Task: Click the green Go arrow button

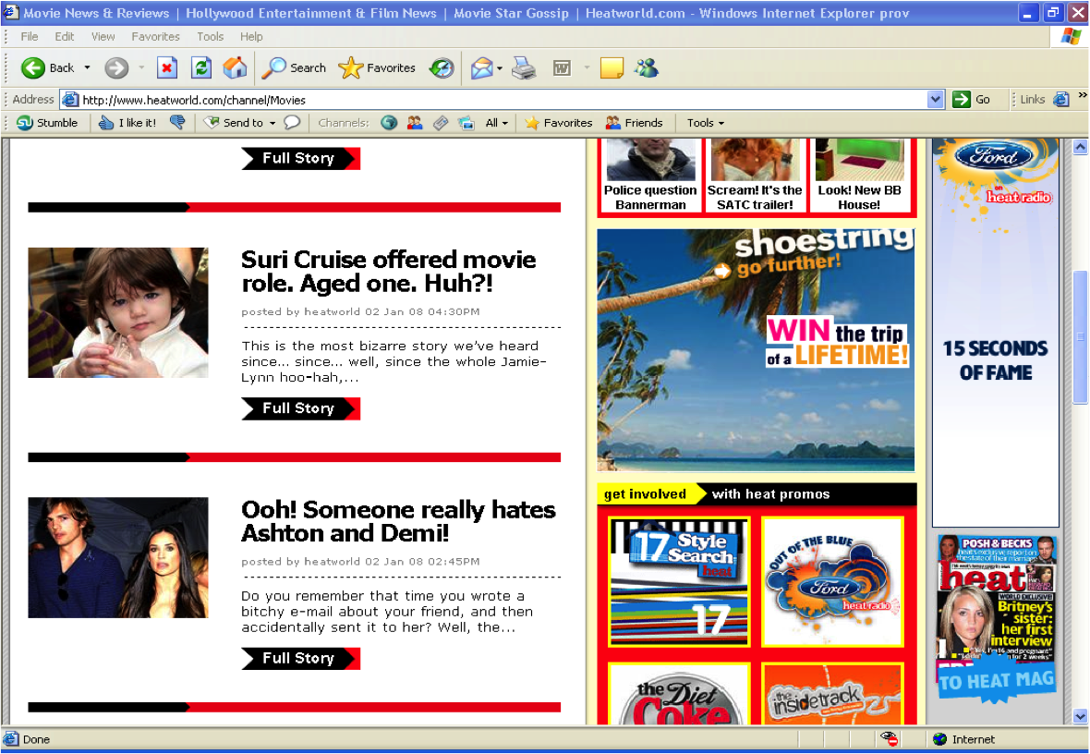Action: pyautogui.click(x=971, y=100)
